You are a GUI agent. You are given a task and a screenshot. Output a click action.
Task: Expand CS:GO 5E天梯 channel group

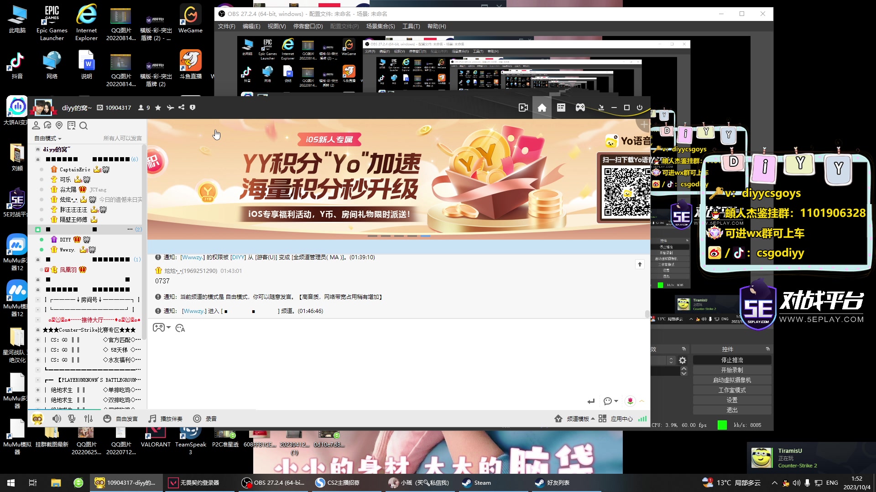[x=38, y=350]
